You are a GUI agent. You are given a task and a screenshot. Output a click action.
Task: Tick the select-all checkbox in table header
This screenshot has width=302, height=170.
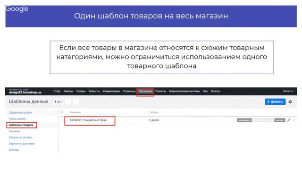point(62,112)
